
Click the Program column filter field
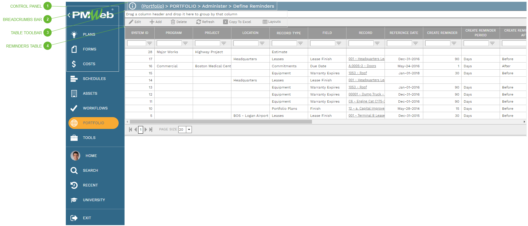click(169, 43)
